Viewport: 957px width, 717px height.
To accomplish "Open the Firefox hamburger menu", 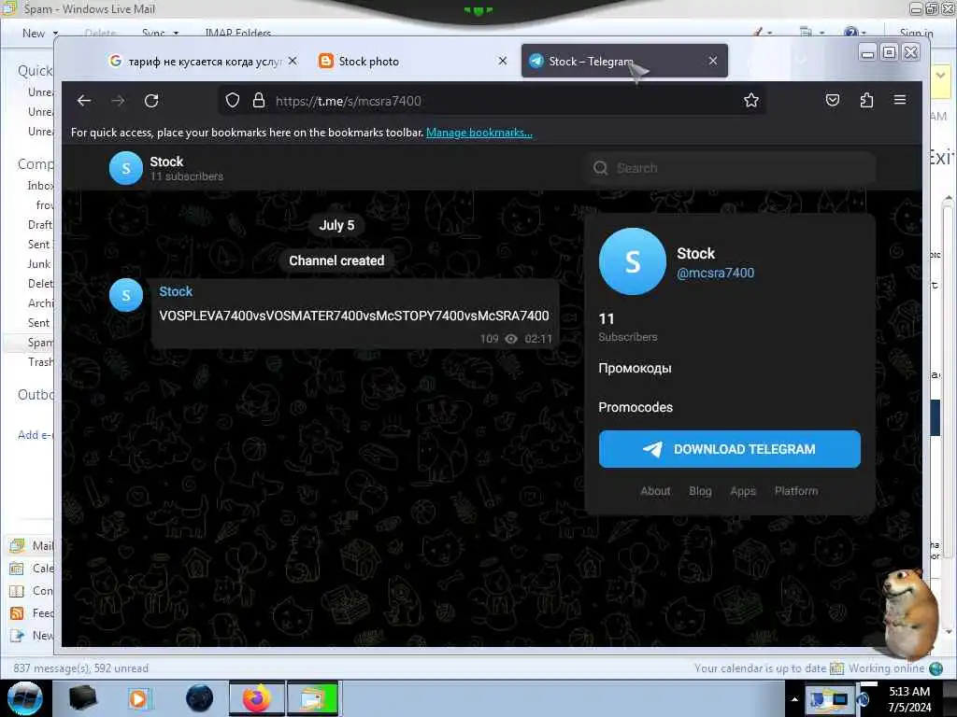I will (x=900, y=99).
